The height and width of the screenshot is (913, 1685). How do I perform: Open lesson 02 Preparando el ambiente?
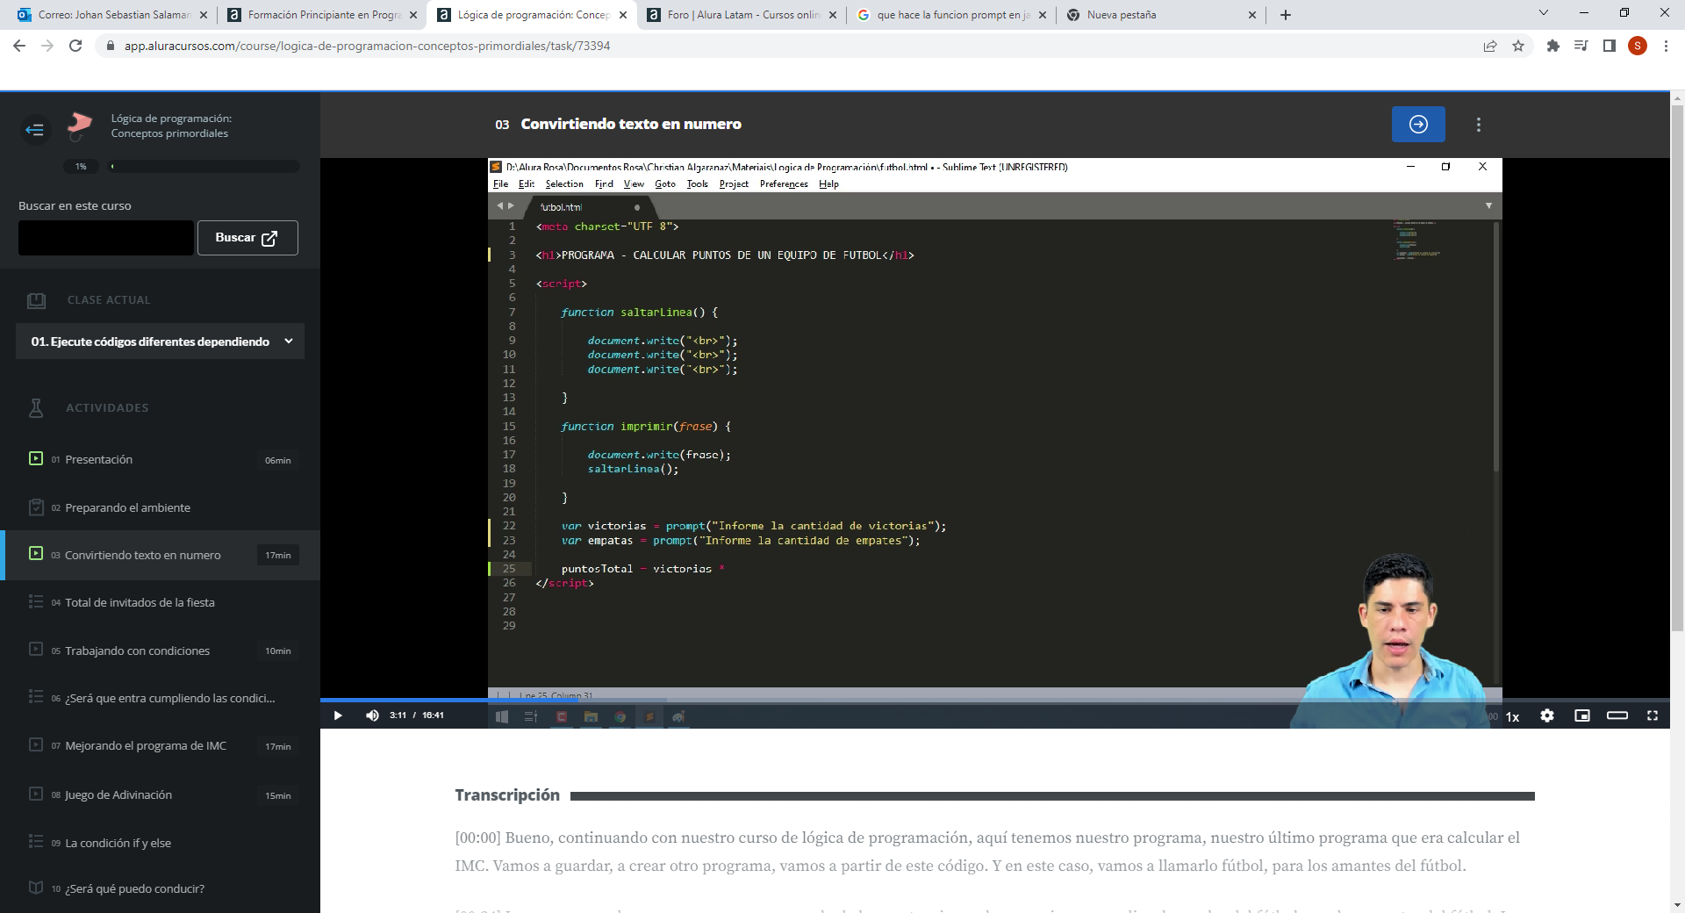161,507
